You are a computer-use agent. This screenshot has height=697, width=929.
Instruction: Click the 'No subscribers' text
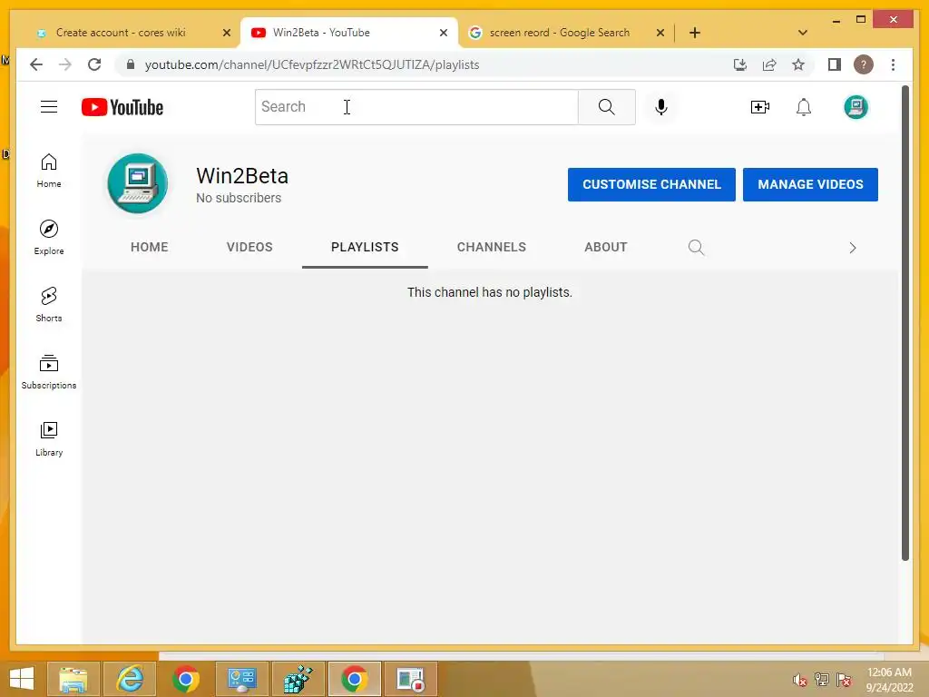click(x=239, y=198)
